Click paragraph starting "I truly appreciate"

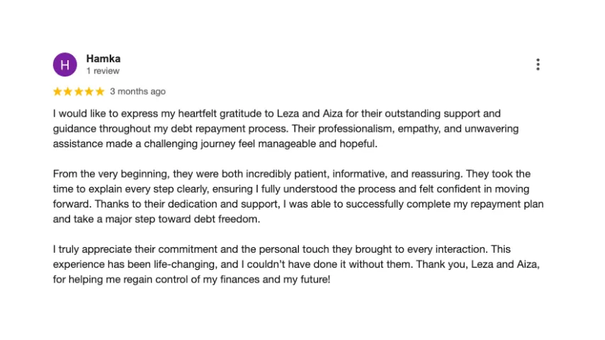(296, 264)
